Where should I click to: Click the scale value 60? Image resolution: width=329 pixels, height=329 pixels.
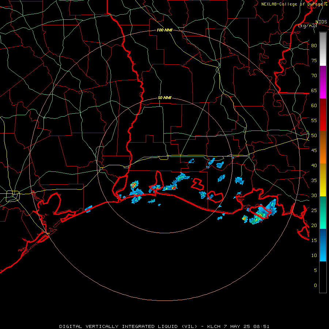pos(314,106)
